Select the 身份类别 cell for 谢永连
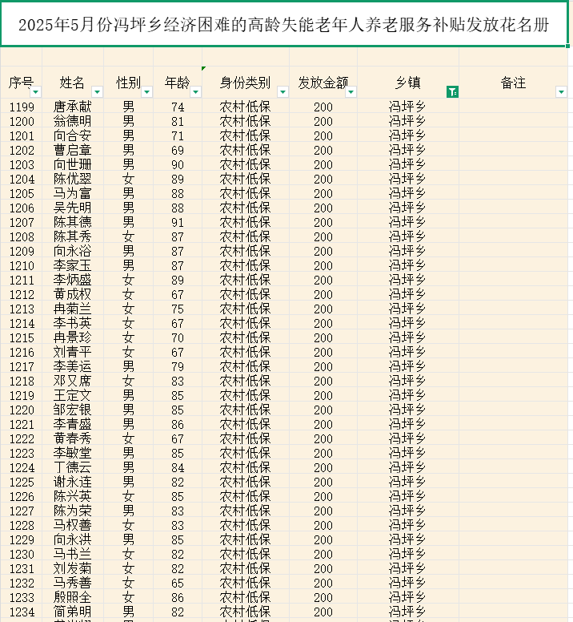Screen dimensions: 573x622 (x=245, y=482)
